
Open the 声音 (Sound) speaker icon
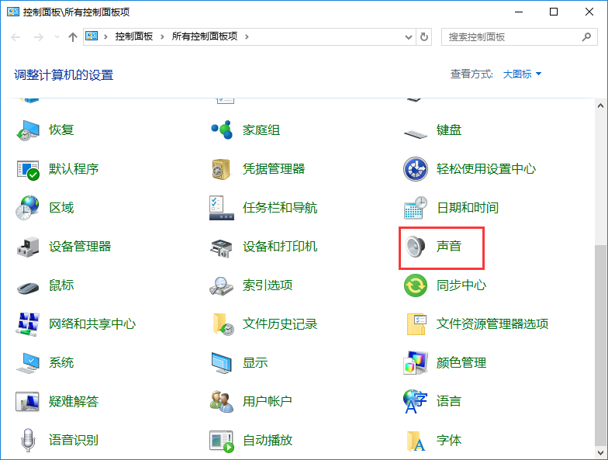(x=416, y=247)
